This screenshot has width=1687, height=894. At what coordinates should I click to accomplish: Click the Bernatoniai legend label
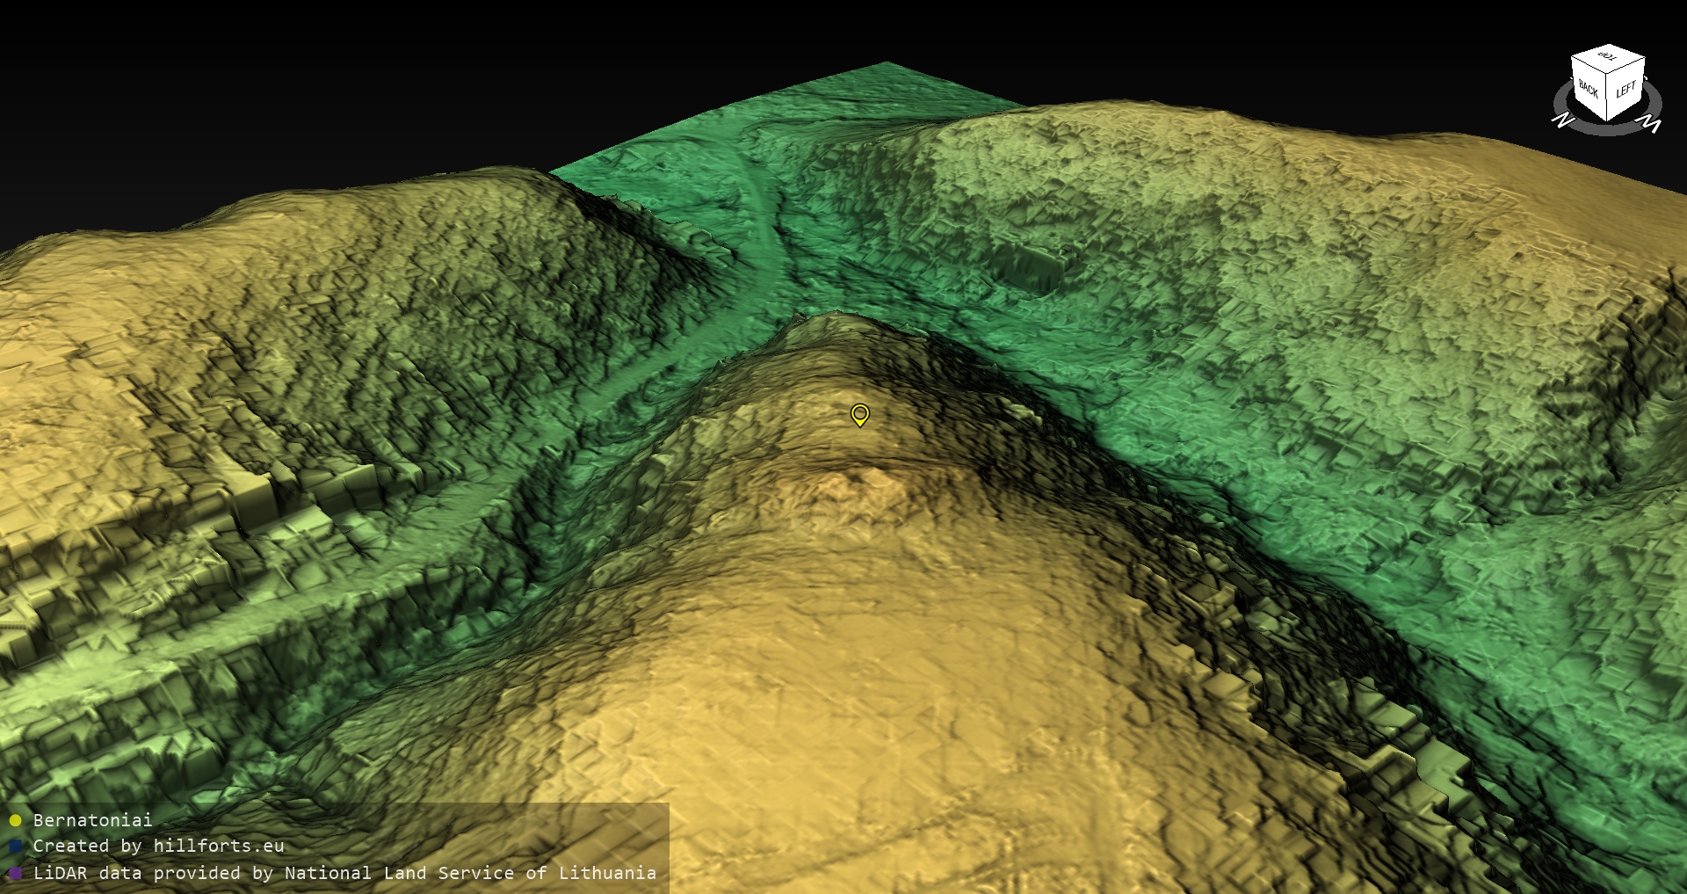click(92, 820)
